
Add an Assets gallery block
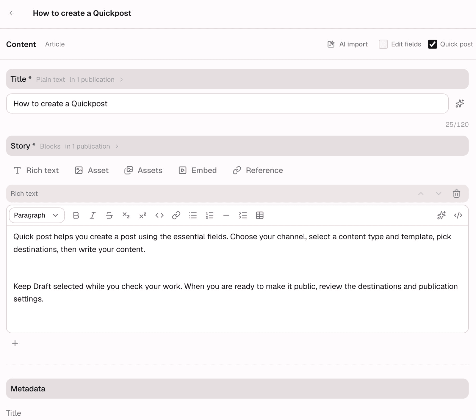click(x=143, y=170)
